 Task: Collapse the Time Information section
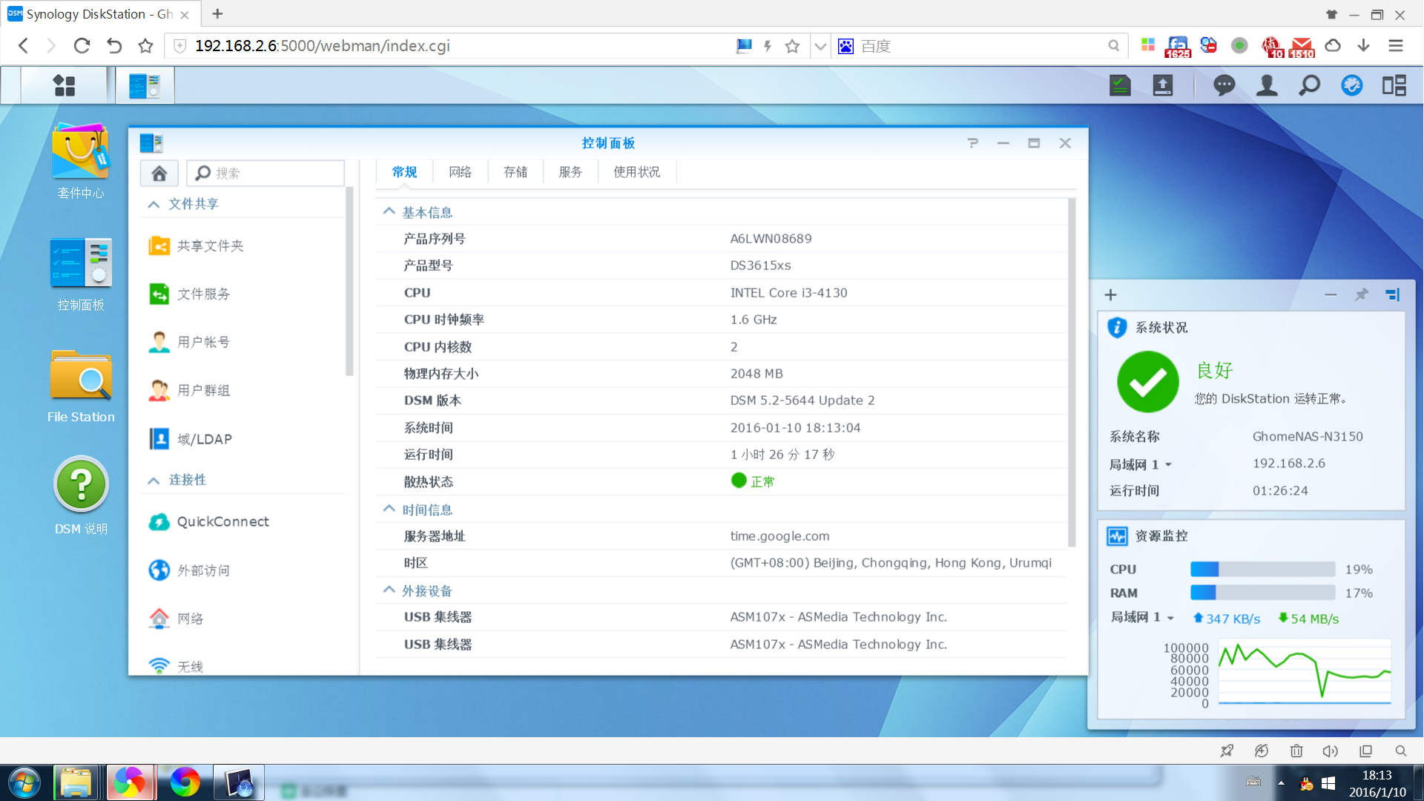point(389,509)
